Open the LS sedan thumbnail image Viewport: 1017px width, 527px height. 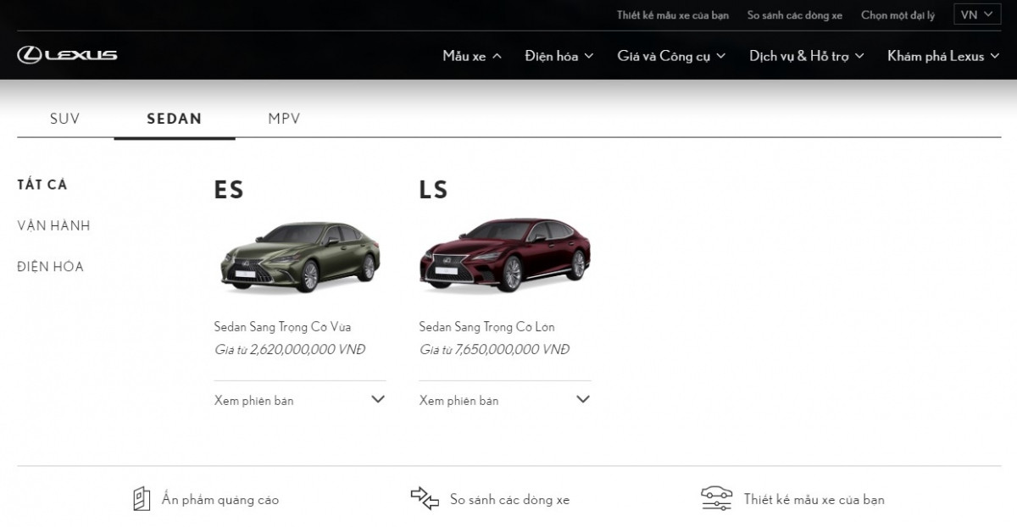[505, 254]
